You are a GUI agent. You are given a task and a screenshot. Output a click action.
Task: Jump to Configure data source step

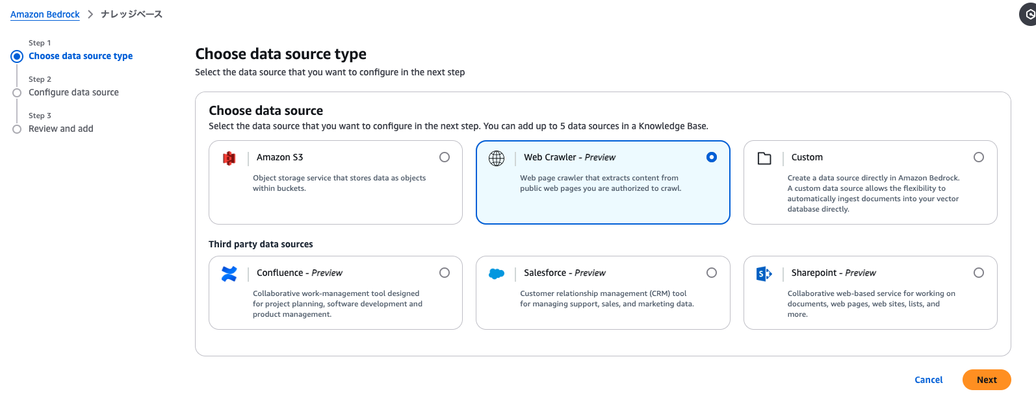(73, 92)
